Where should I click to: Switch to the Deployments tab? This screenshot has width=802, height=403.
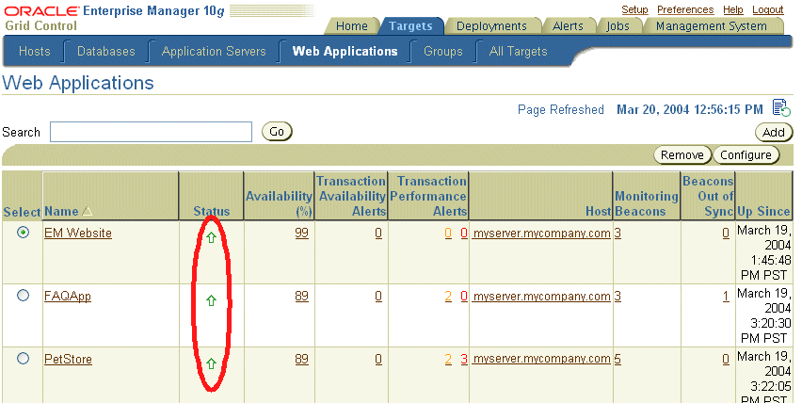point(491,26)
